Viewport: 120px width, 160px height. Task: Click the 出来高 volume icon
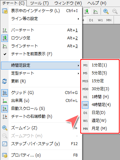click(5, 101)
